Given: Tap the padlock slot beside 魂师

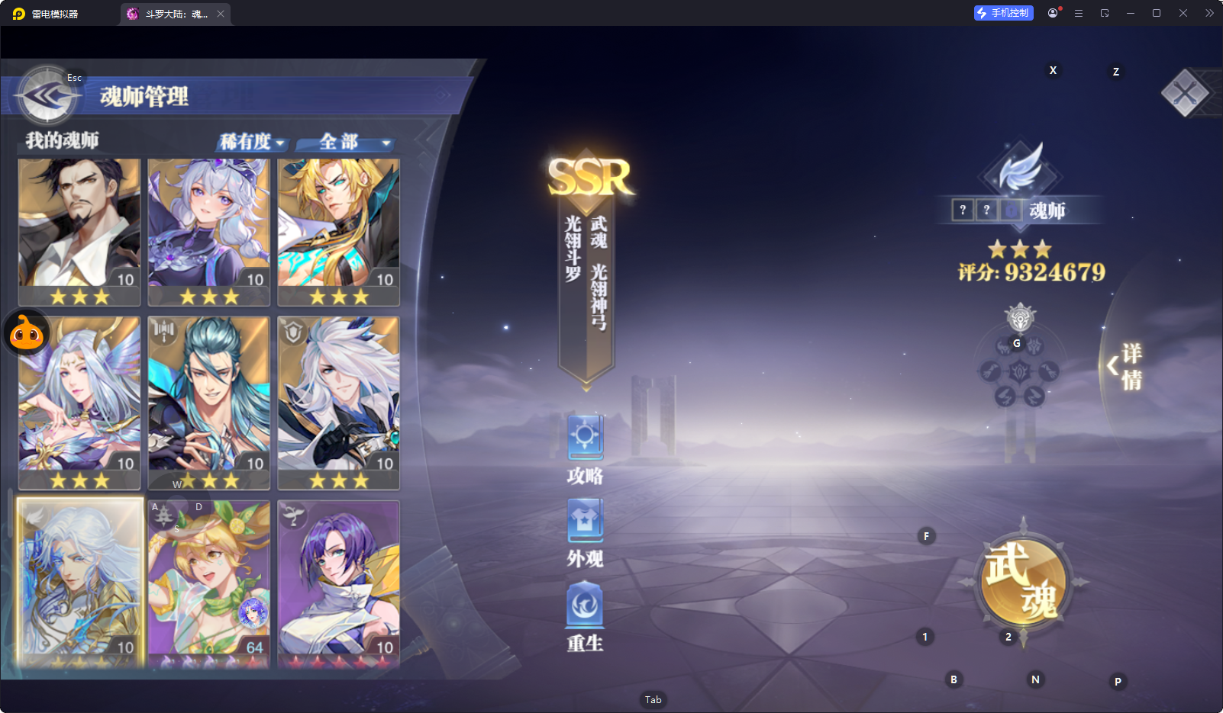Looking at the screenshot, I should 1011,210.
